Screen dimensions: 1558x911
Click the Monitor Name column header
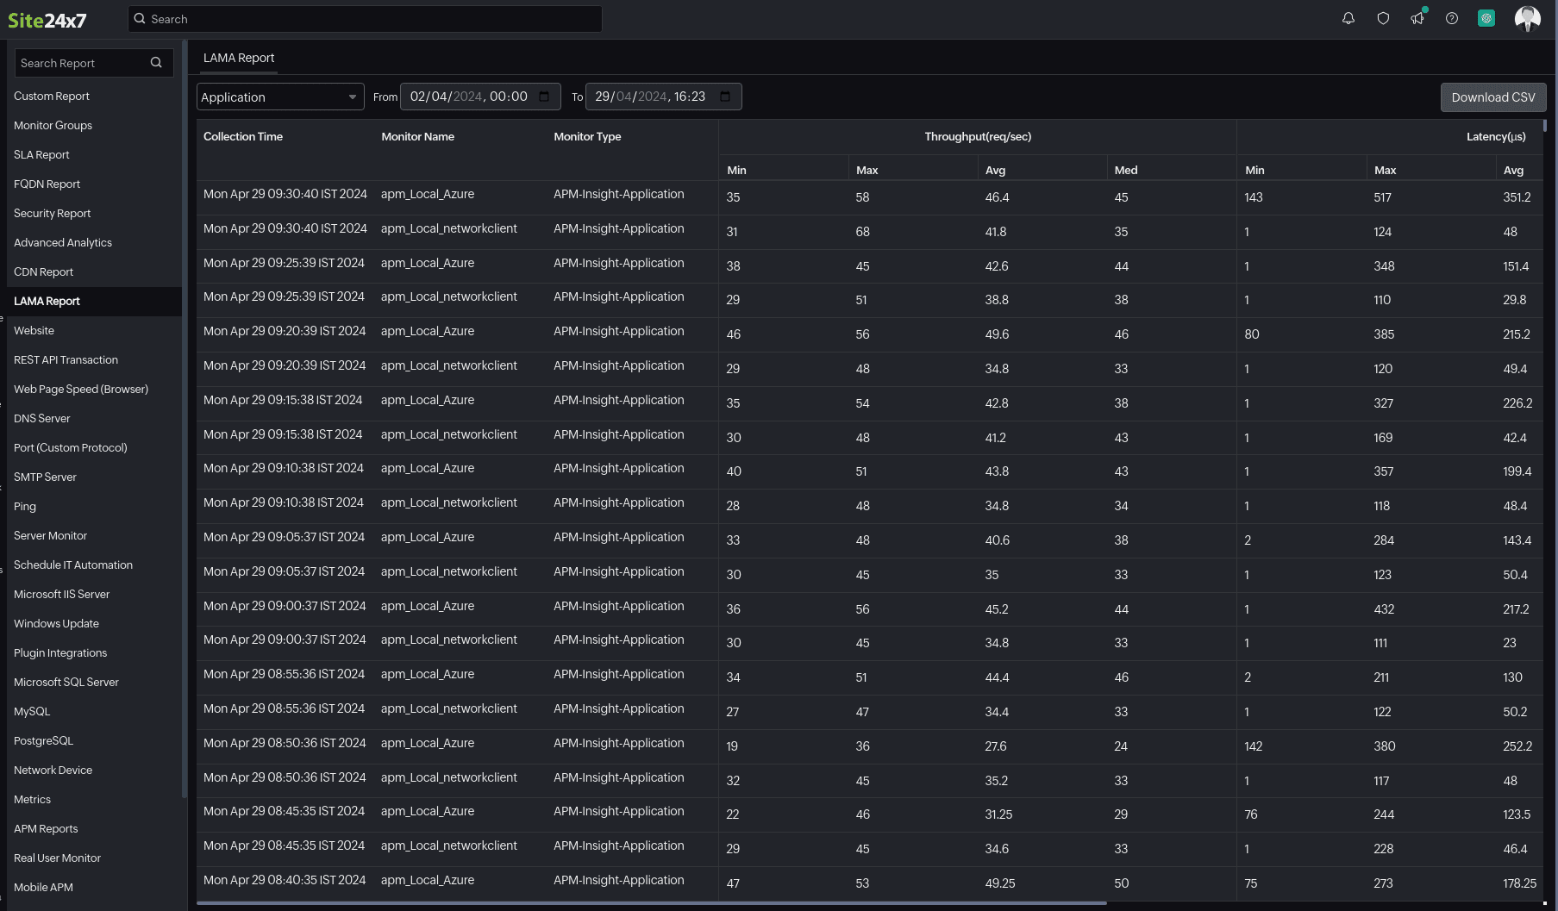[417, 136]
